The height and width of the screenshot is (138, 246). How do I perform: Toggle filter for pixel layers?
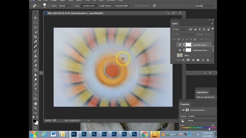click(191, 30)
